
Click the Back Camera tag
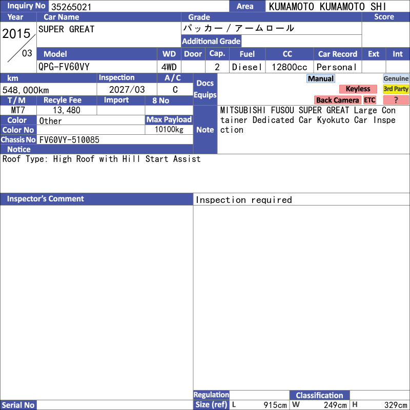tap(337, 100)
